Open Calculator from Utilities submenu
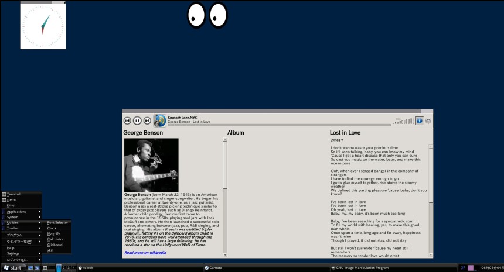Screen dimensions: 504x272 pyautogui.click(x=55, y=239)
